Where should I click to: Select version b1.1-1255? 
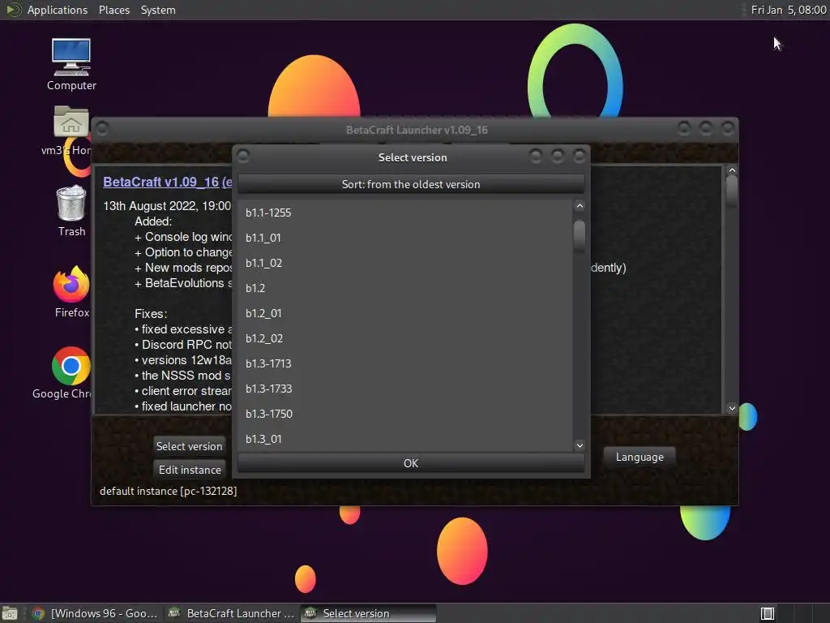[405, 213]
